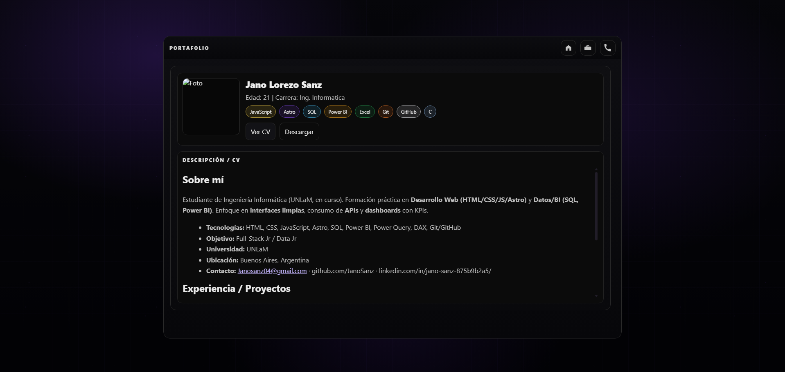Click the scrollbar down arrow in description
The image size is (785, 372).
click(596, 296)
